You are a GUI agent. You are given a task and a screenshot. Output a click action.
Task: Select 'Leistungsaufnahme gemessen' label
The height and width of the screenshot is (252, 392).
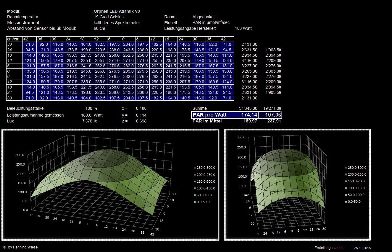(35, 115)
